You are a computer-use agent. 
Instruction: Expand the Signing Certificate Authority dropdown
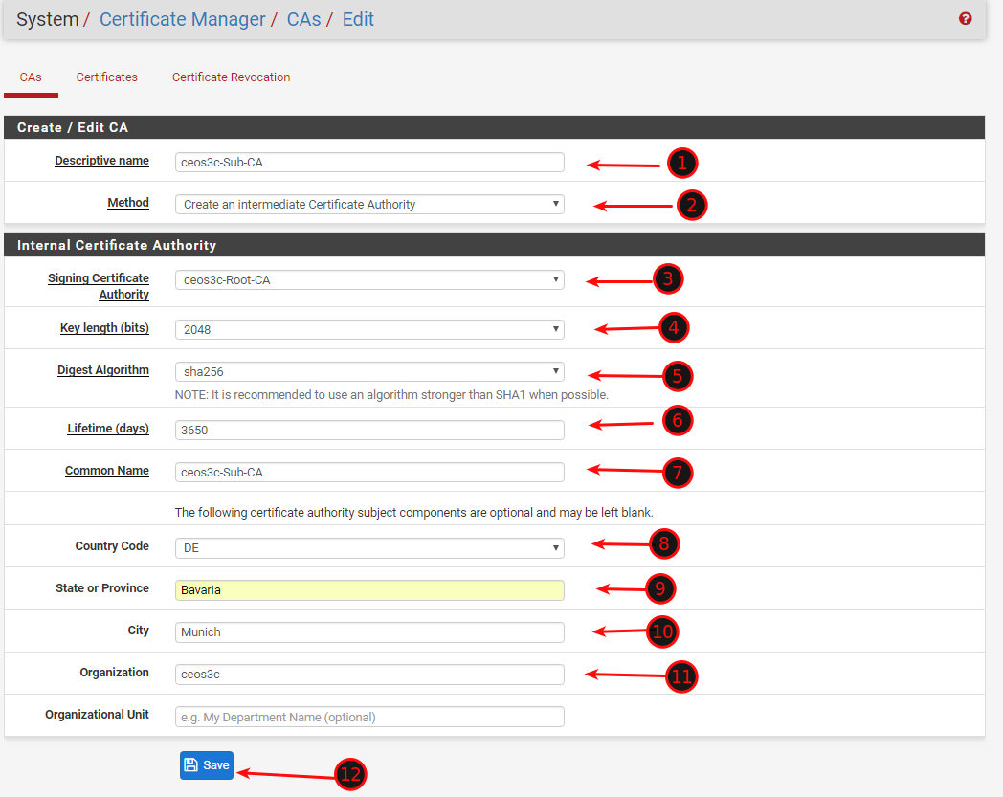click(369, 280)
